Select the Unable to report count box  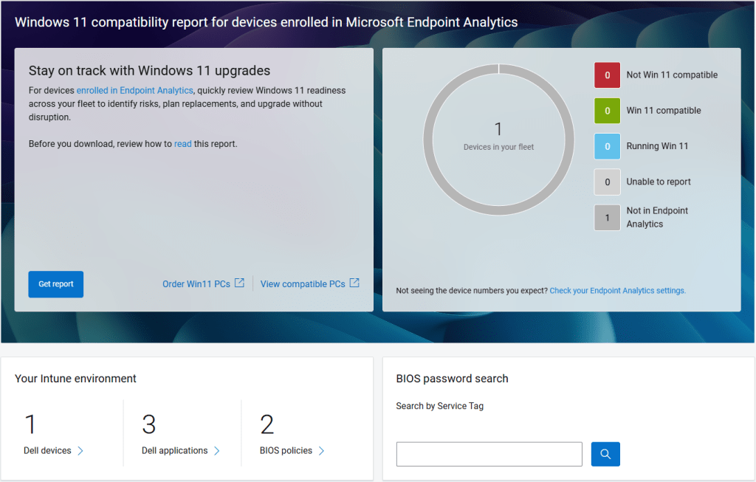tap(607, 182)
